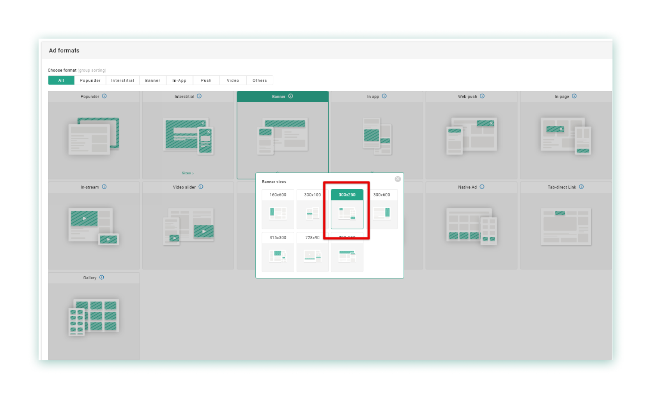The image size is (651, 399).
Task: Click the Push filter tab
Action: 206,80
